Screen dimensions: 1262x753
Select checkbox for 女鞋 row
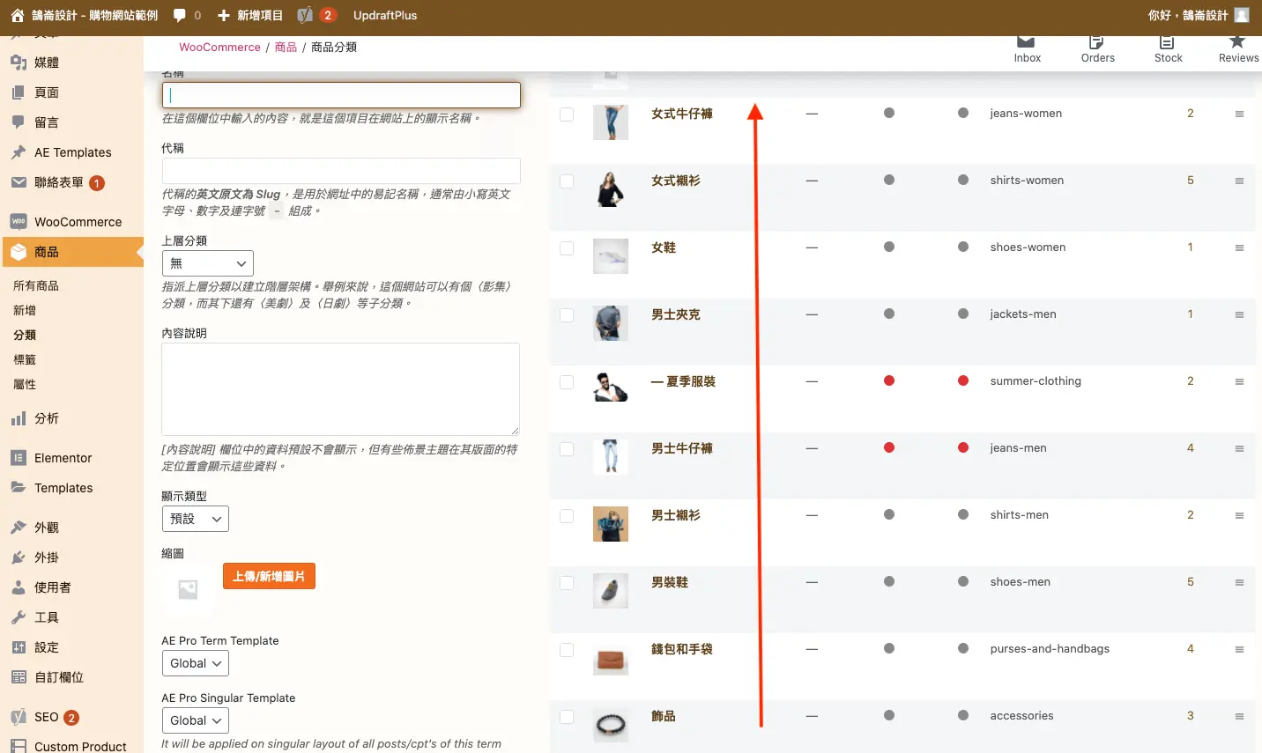point(567,248)
